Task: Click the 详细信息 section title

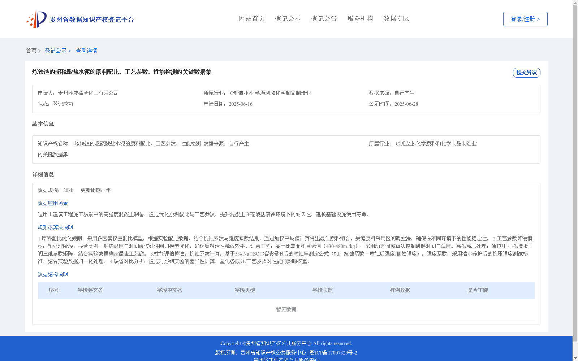Action: click(x=43, y=175)
